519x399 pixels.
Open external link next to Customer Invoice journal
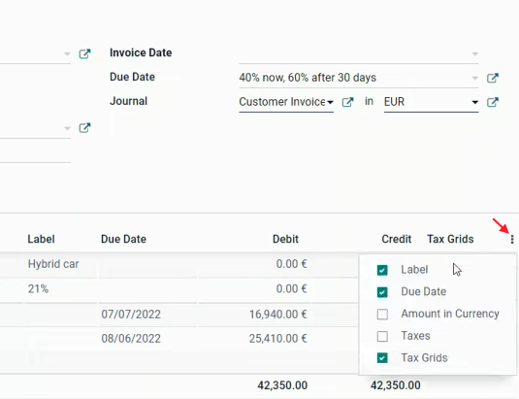[347, 102]
